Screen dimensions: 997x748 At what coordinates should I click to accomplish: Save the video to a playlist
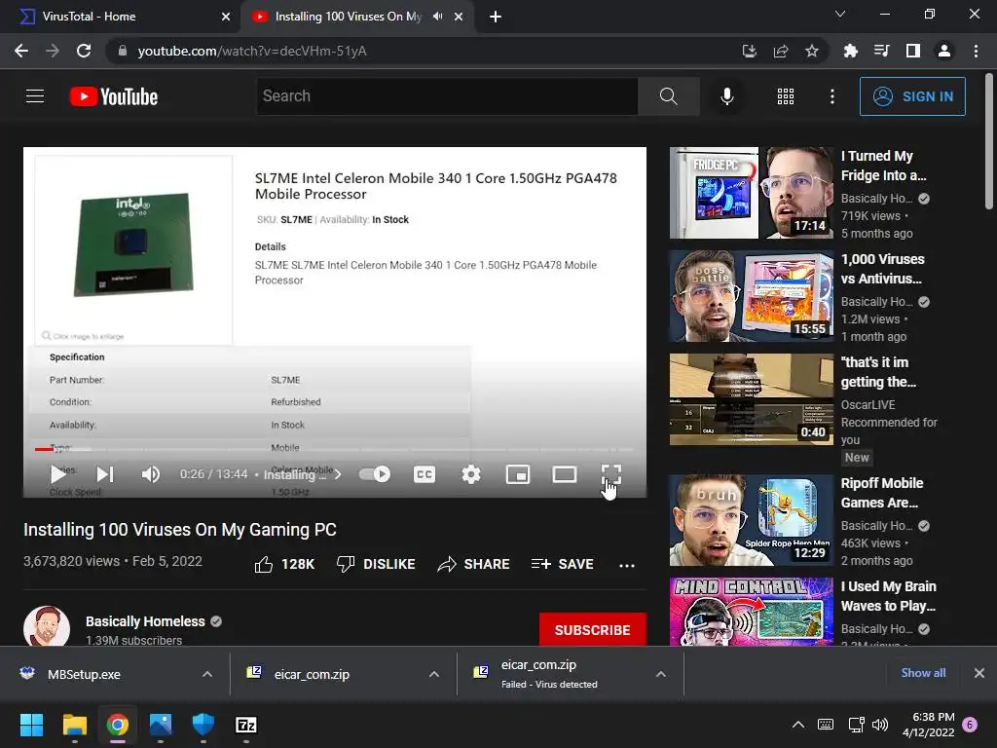(x=563, y=564)
